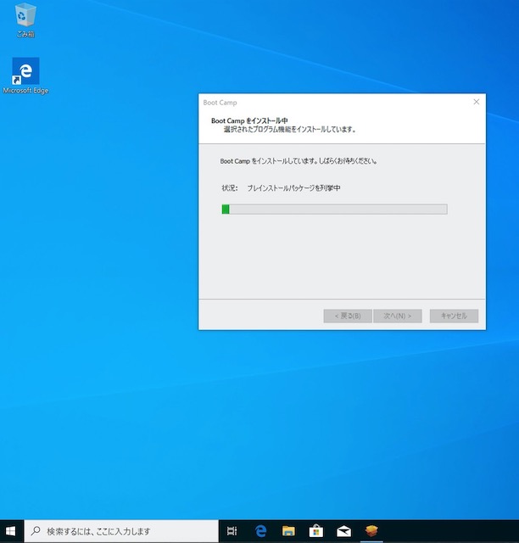Screen dimensions: 519x543
Task: Open Task View on the taskbar
Action: pos(232,531)
